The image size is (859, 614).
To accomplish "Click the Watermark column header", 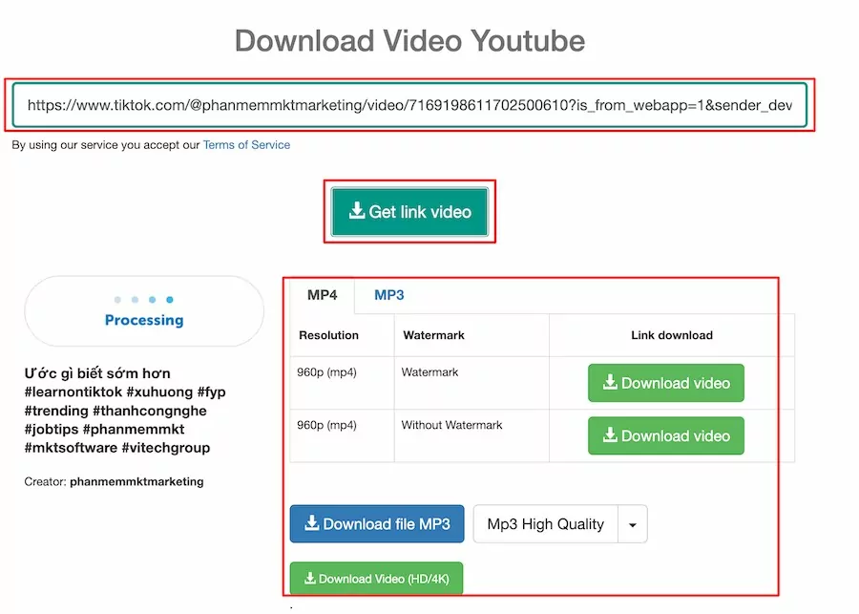I will pos(433,335).
